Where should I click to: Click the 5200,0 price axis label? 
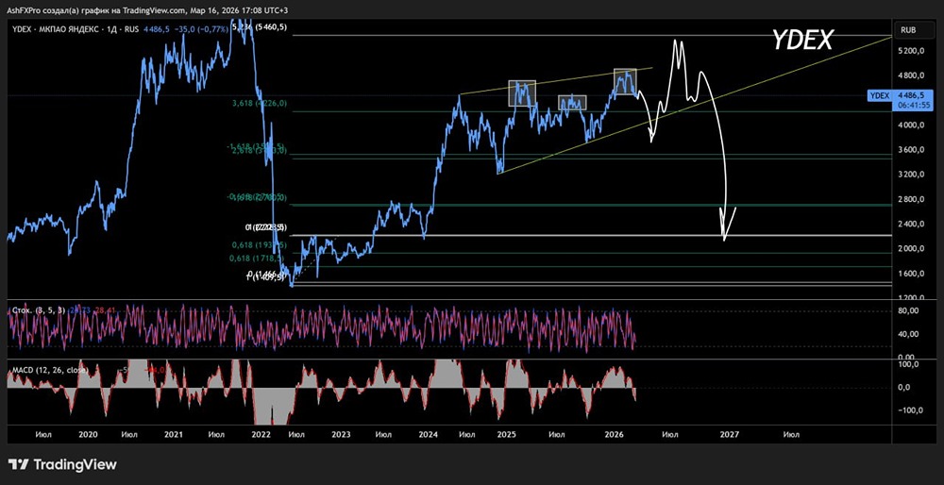click(911, 51)
